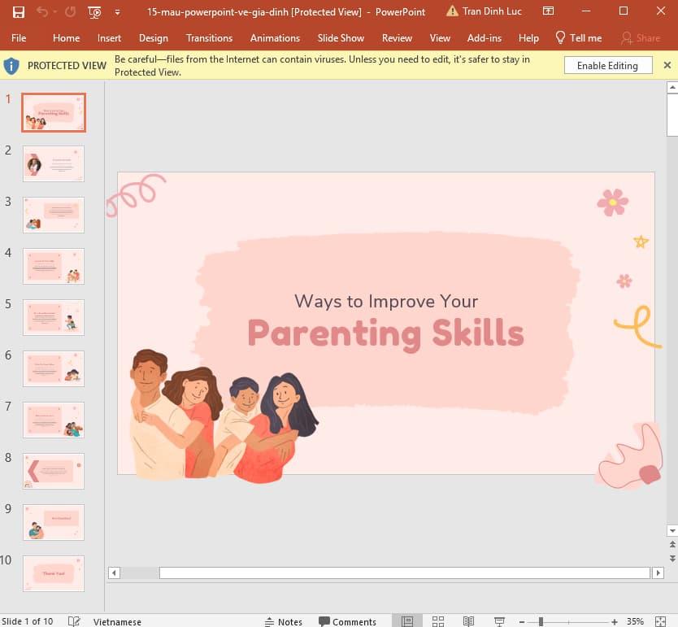Switch to the Slide Show tab
This screenshot has height=627, width=678.
coord(341,37)
